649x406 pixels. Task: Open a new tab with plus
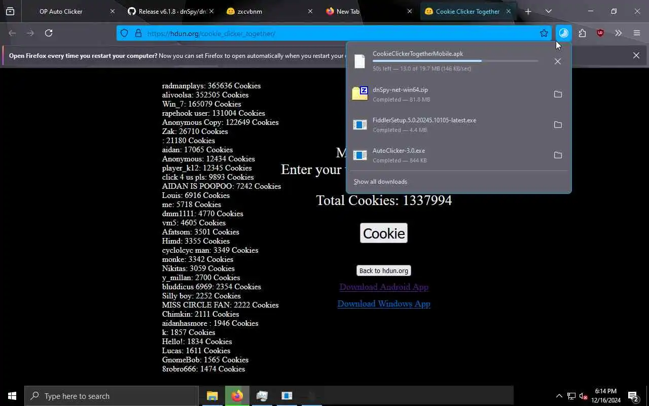click(528, 11)
